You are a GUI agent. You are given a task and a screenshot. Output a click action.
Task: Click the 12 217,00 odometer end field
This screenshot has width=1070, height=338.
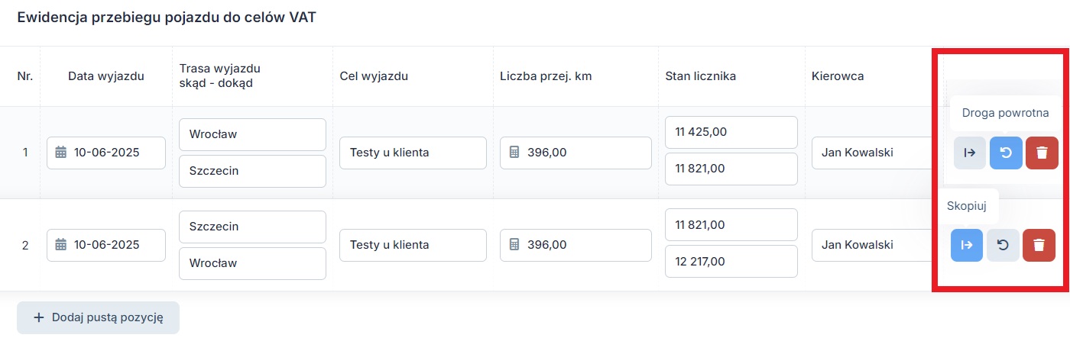pos(731,261)
